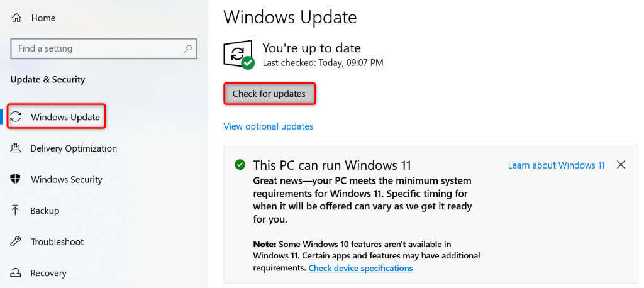Click the Delivery Optimization sidebar icon
The image size is (644, 288).
16,148
